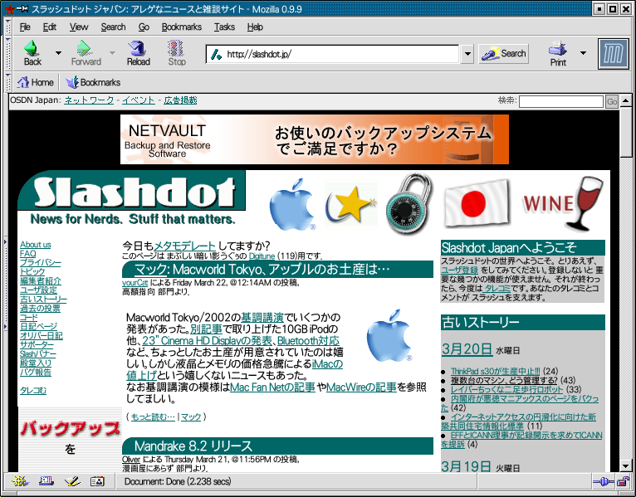Open the Oliver author link
The height and width of the screenshot is (497, 636).
tap(131, 460)
